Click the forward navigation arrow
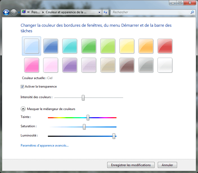This screenshot has width=198, height=173. pos(13,12)
